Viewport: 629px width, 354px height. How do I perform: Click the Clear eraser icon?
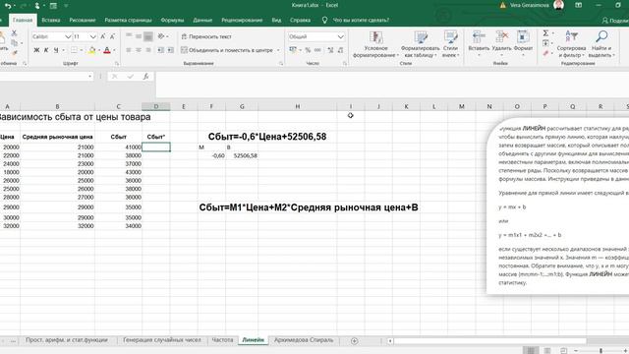click(x=545, y=52)
